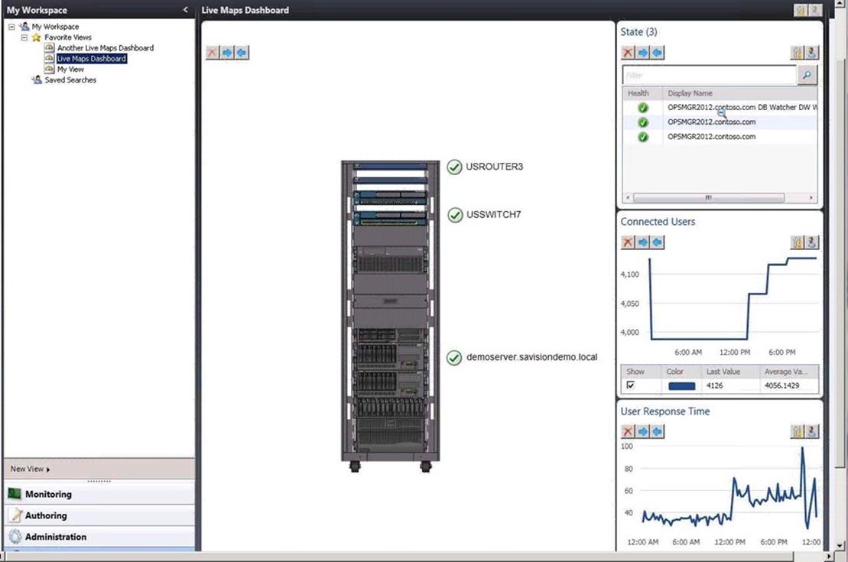Image resolution: width=848 pixels, height=562 pixels.
Task: Collapse the Favorite Views tree node
Action: click(24, 37)
